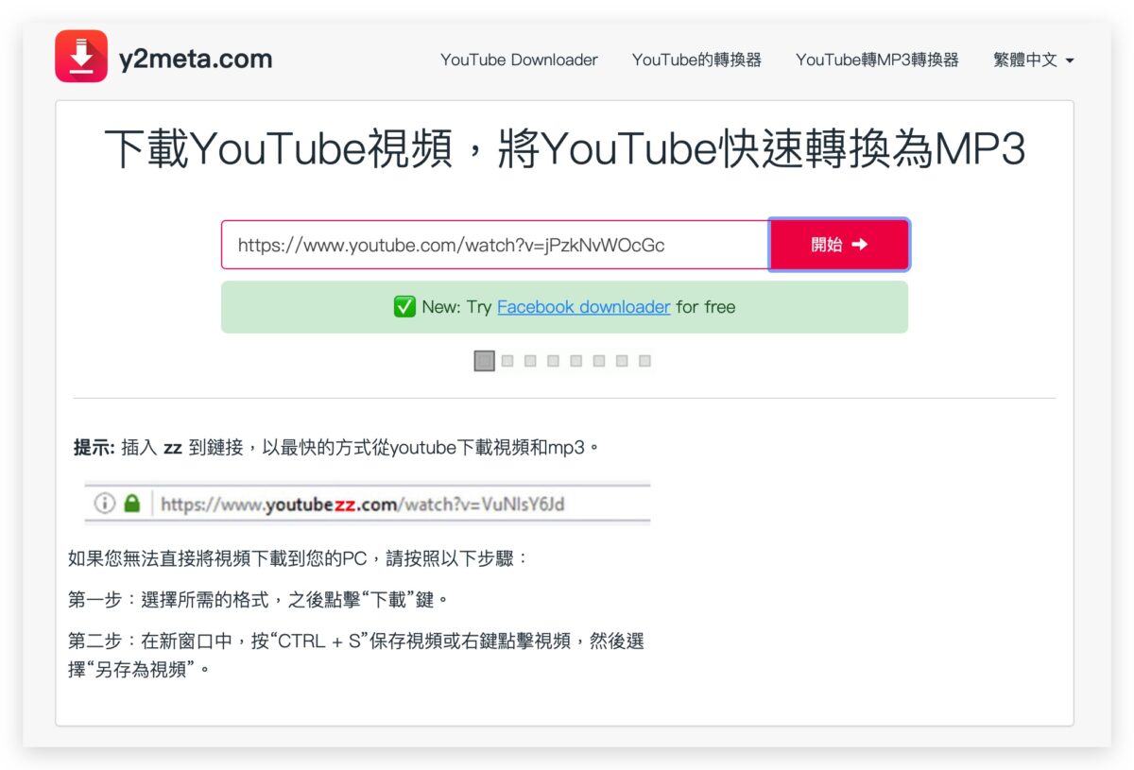Click the info circle icon in the example URL
The height and width of the screenshot is (770, 1134).
104,504
